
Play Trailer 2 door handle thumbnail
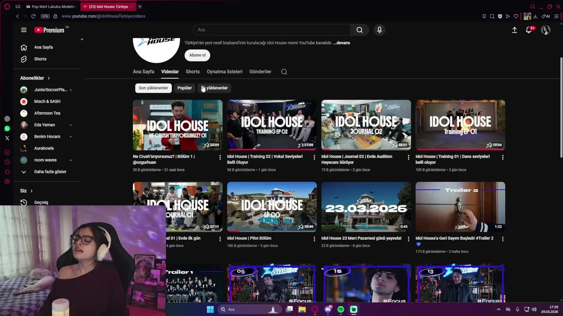coord(460,207)
